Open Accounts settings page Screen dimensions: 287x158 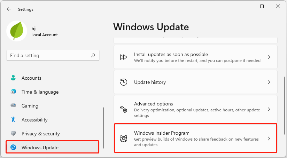coord(31,78)
